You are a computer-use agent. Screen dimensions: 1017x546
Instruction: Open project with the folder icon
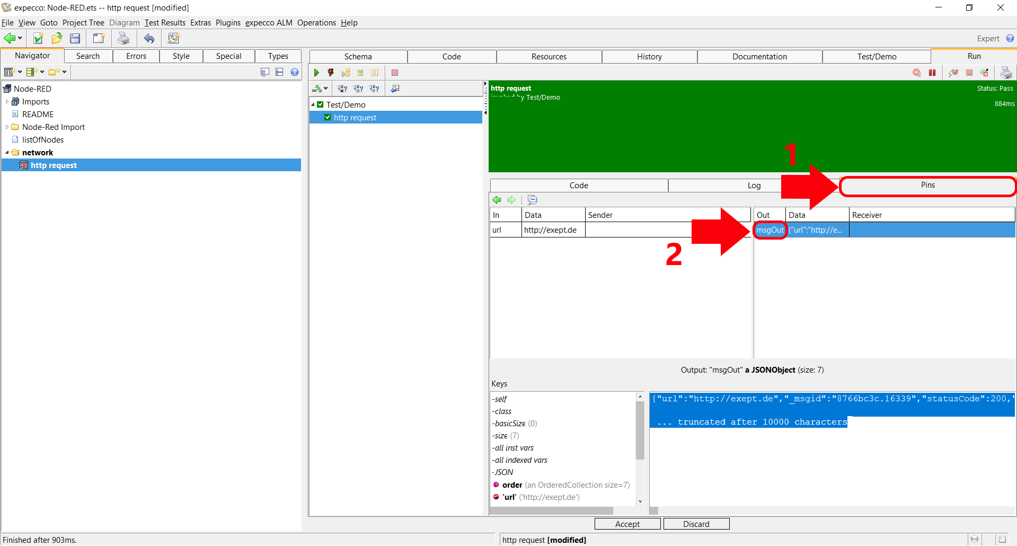(x=57, y=38)
